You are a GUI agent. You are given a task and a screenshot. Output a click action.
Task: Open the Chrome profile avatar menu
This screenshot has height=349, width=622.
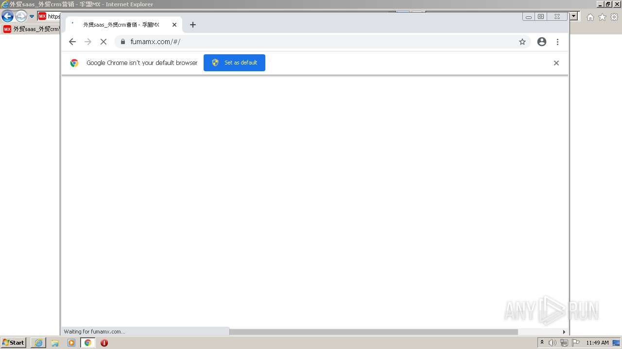point(542,42)
